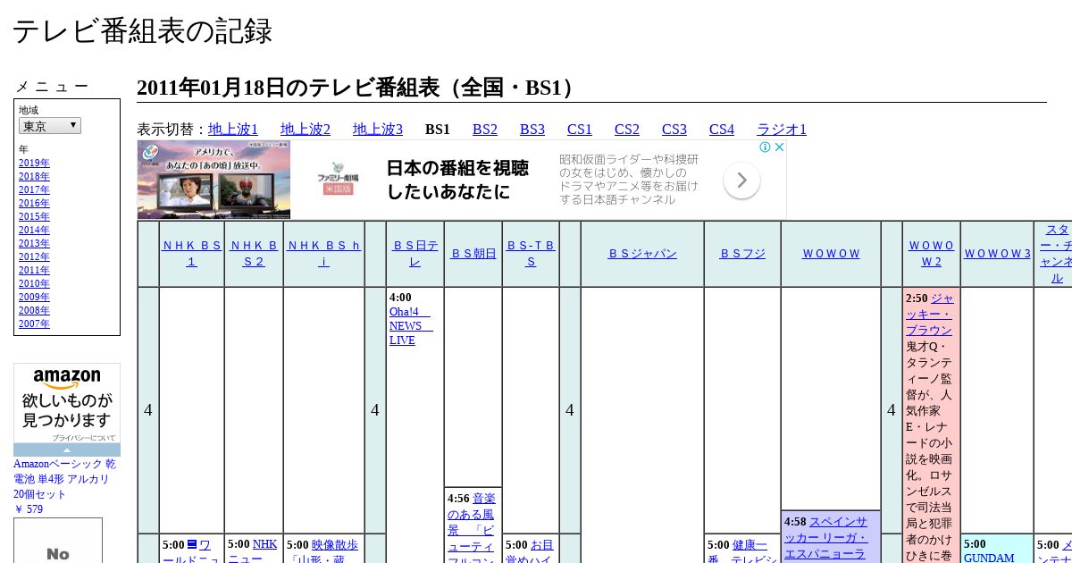Open the ワールドニュース program on BS1
Screen dimensions: 1072x563
191,553
